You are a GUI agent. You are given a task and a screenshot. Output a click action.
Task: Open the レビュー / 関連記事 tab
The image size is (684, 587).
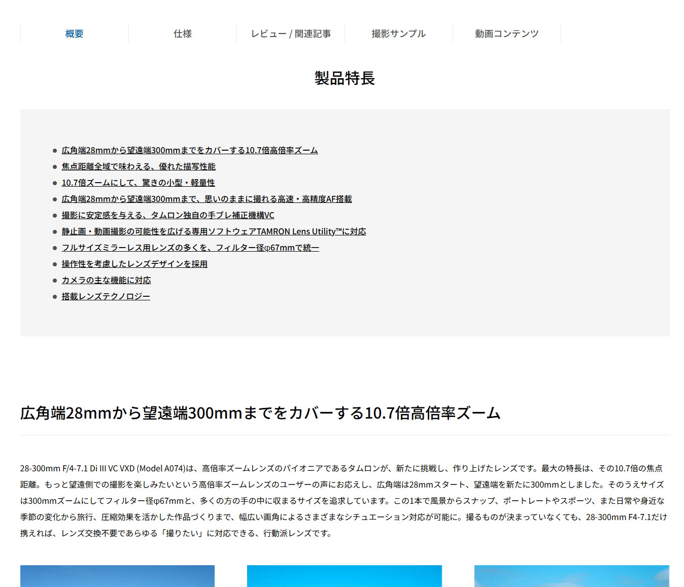[291, 33]
